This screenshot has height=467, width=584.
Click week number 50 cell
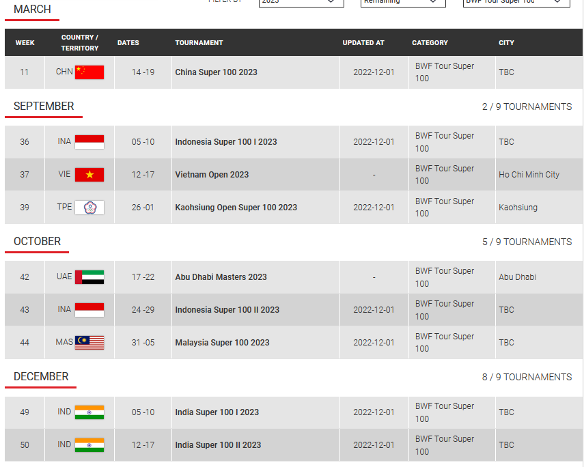[x=24, y=445]
